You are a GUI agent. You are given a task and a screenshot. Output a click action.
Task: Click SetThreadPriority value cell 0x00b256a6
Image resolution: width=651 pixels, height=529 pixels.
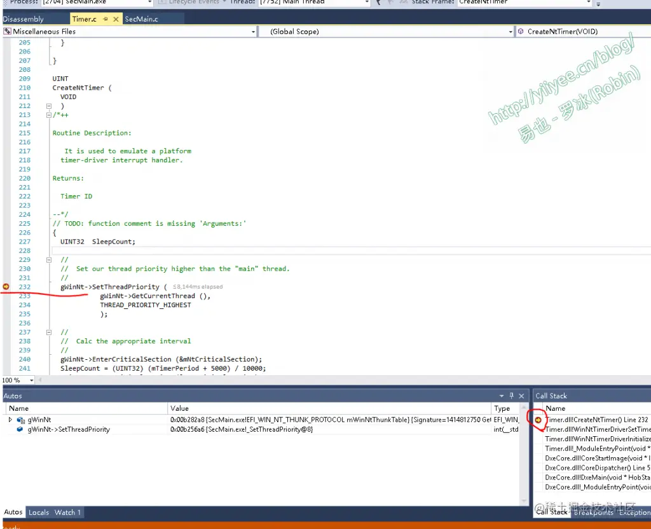pyautogui.click(x=242, y=429)
